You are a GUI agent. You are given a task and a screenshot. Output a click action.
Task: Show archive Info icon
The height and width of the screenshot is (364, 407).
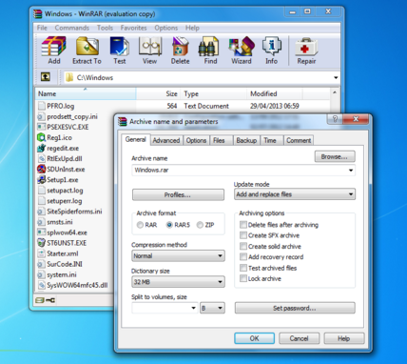(272, 46)
